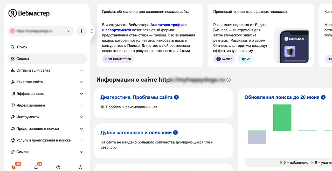Click info icon next to site heading
Viewport: 332px width, 171px height.
tap(229, 80)
